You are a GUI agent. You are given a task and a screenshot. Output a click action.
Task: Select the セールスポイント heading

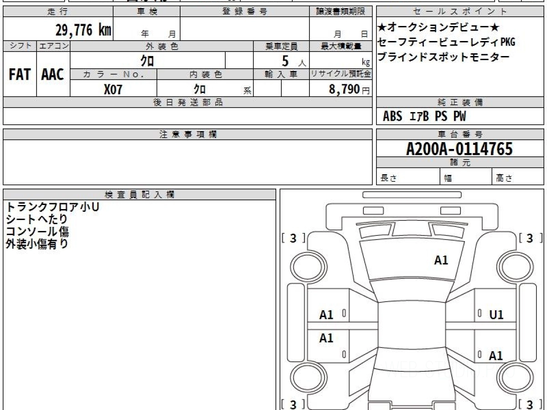pos(460,12)
